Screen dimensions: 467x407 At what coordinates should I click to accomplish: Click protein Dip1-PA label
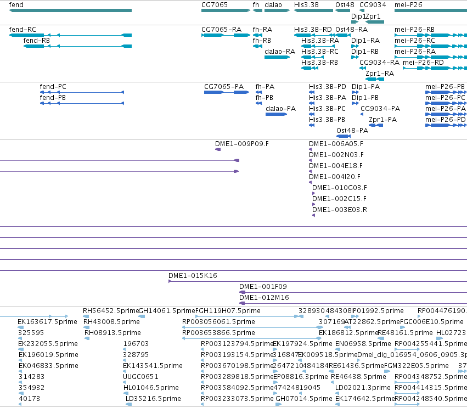pos(365,87)
